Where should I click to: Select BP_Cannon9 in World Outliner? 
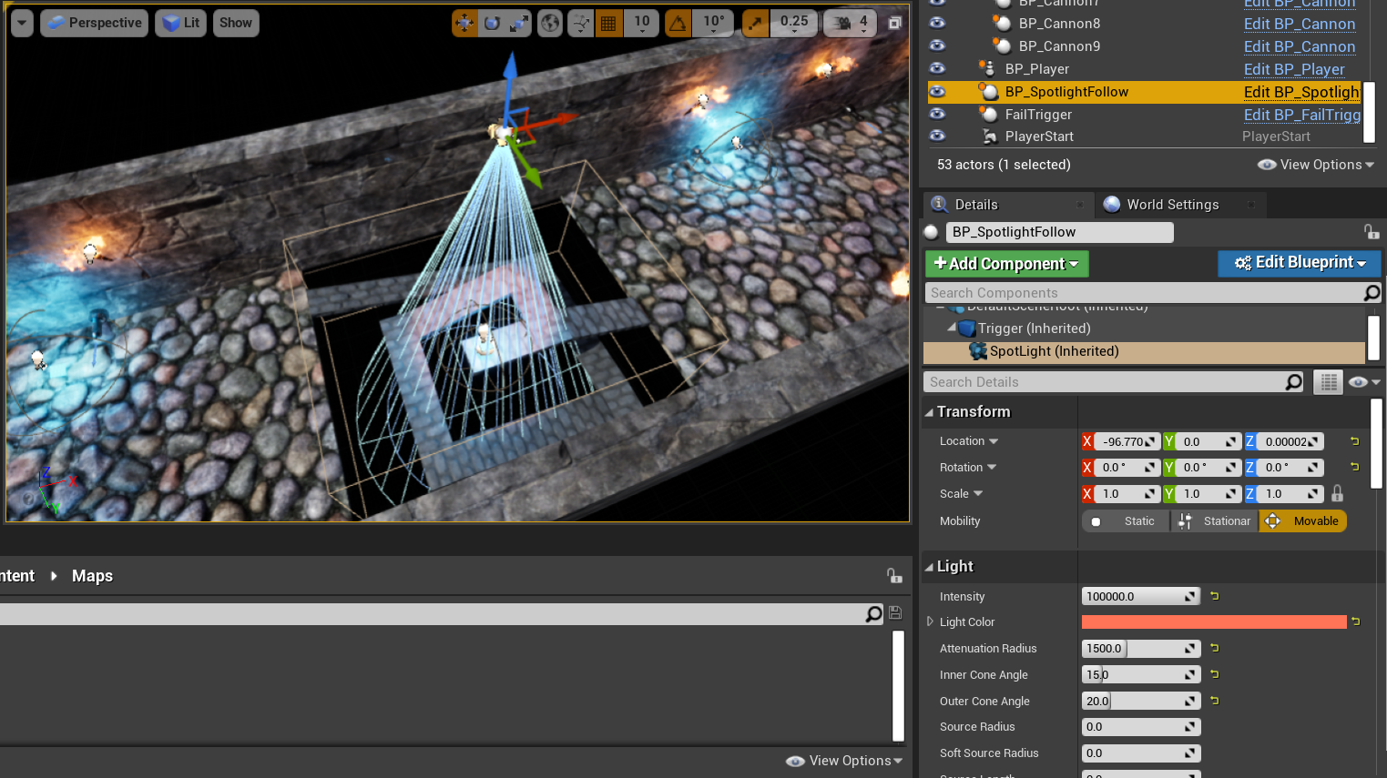tap(1059, 46)
